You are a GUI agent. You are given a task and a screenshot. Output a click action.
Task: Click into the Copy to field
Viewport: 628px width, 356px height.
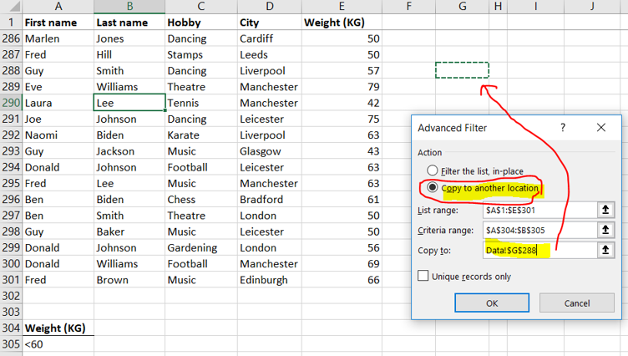tap(537, 250)
